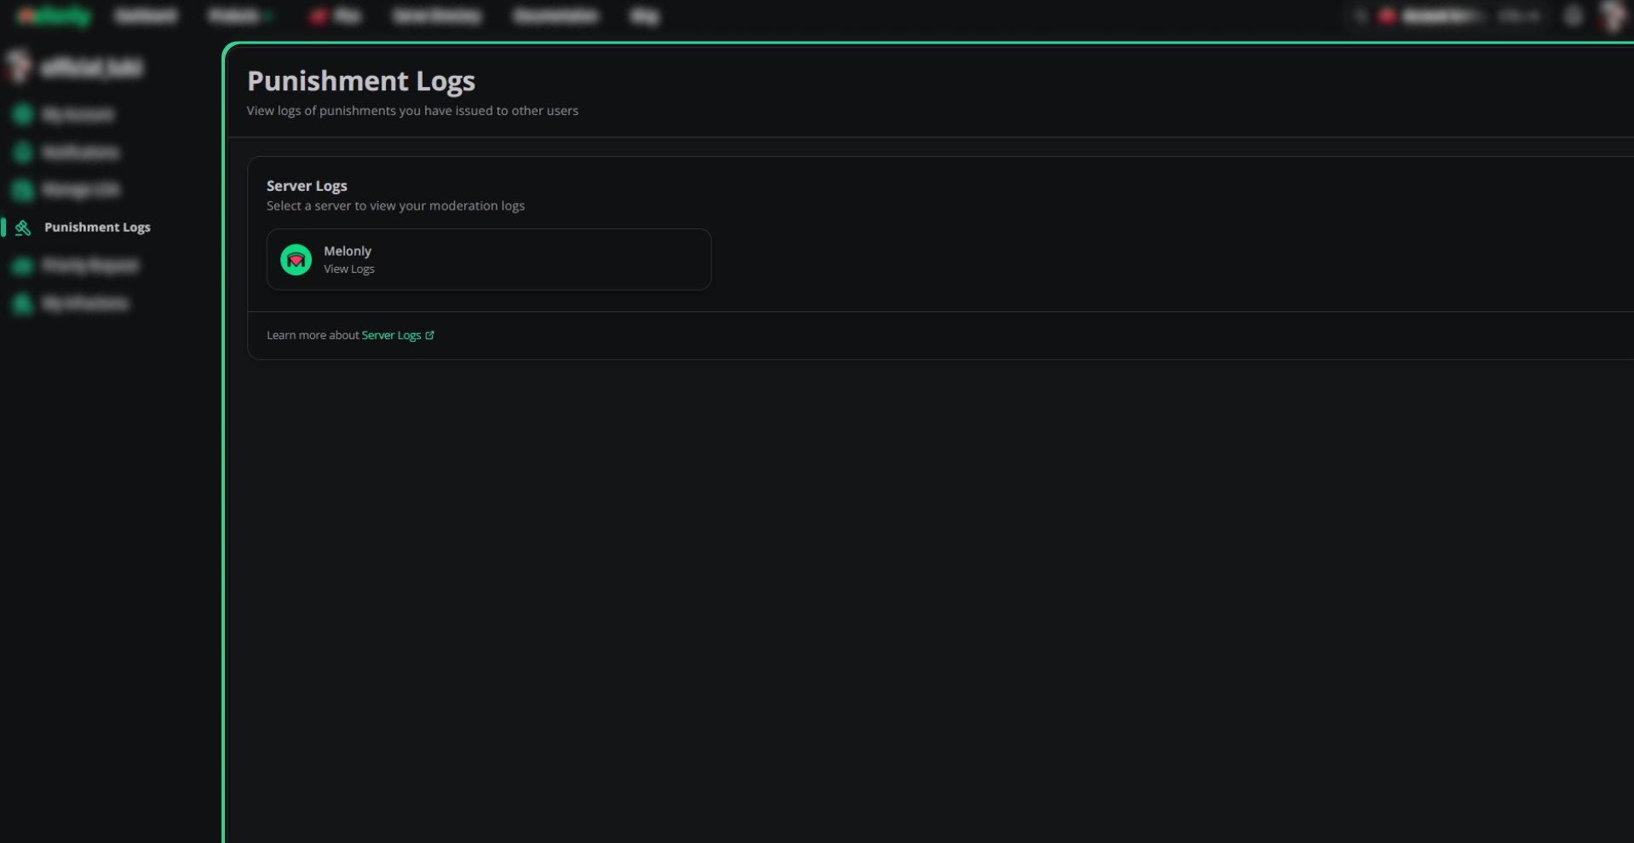The width and height of the screenshot is (1634, 843).
Task: Open My Infractions at the bottom of the sidebar
Action: 85,303
